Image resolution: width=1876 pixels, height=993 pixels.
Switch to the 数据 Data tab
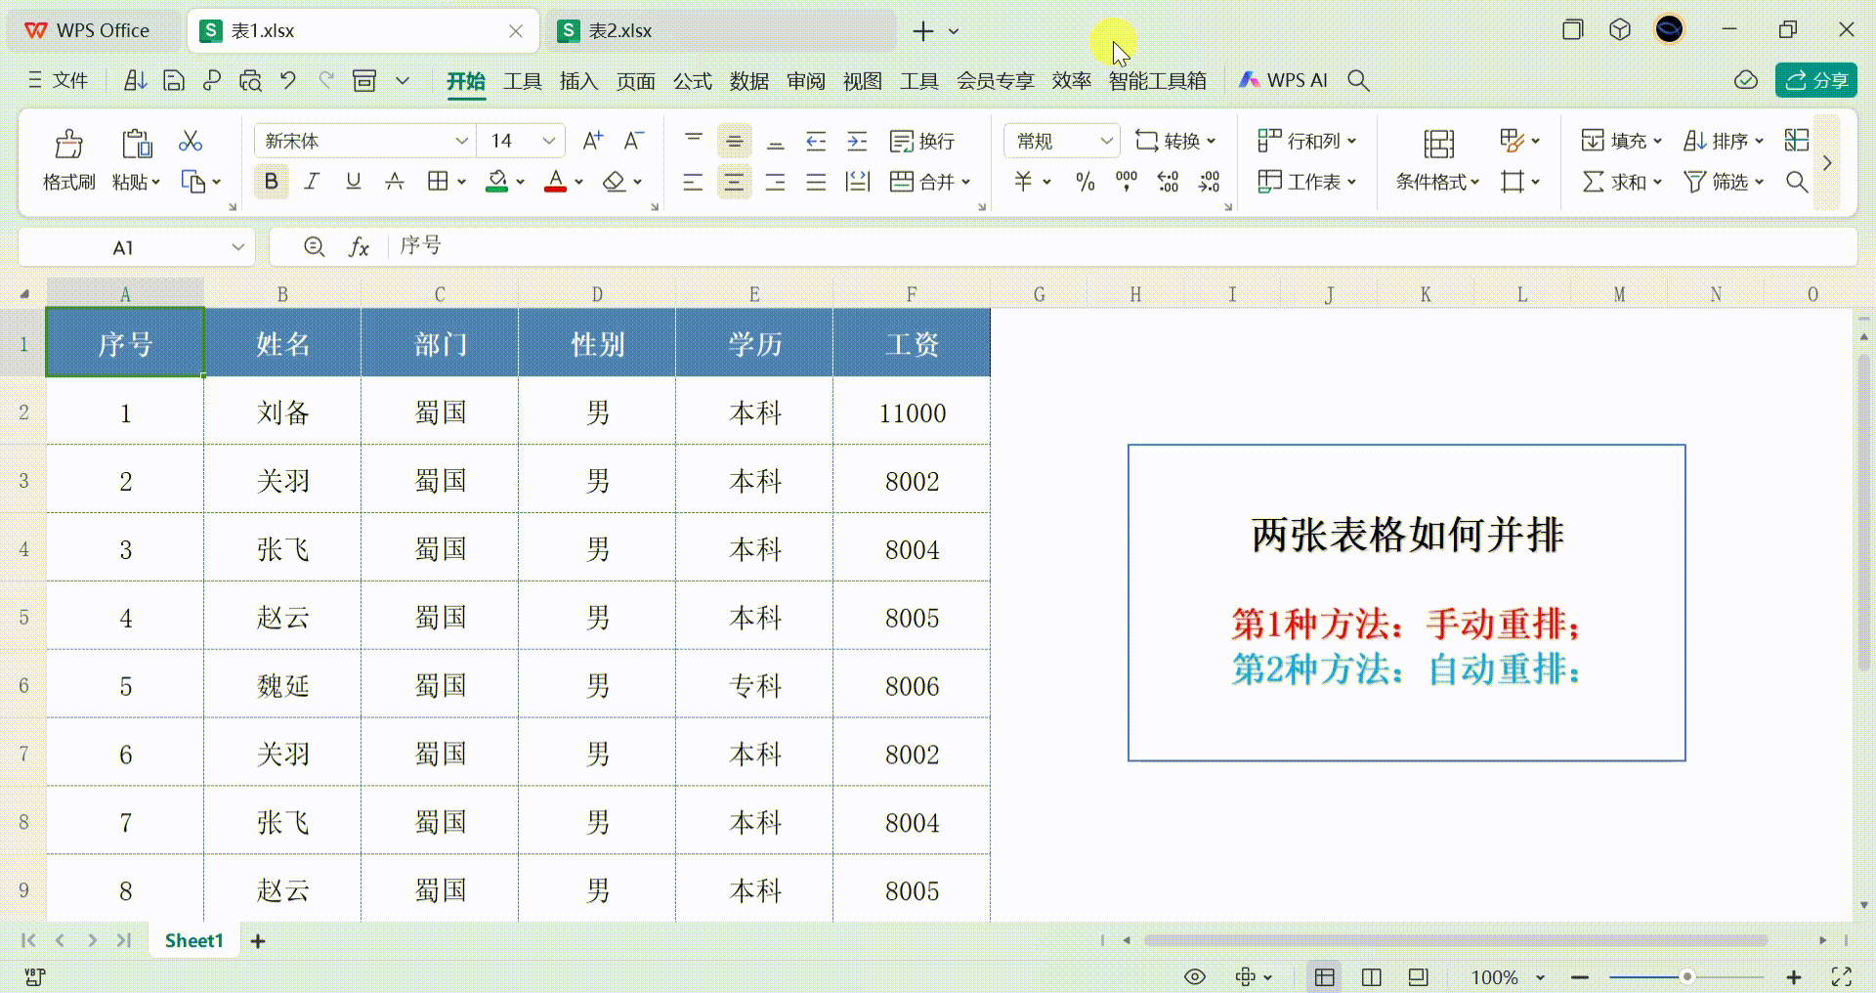(x=748, y=80)
